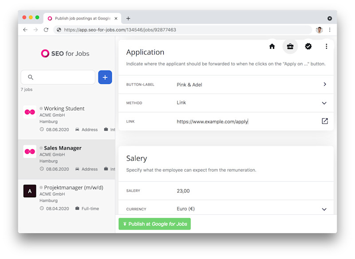Go back with the browser back arrow
The height and width of the screenshot is (259, 355).
click(x=25, y=30)
